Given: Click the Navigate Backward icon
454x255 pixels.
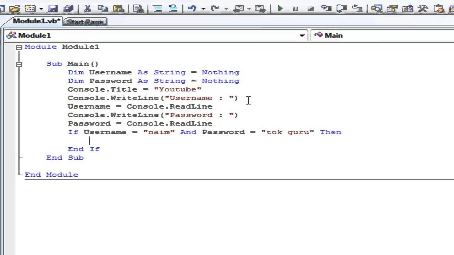Looking at the screenshot, I should coord(238,8).
